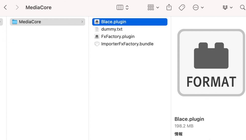Switch to column view icon
Image resolution: width=246 pixels, height=140 pixels.
pyautogui.click(x=120, y=7)
